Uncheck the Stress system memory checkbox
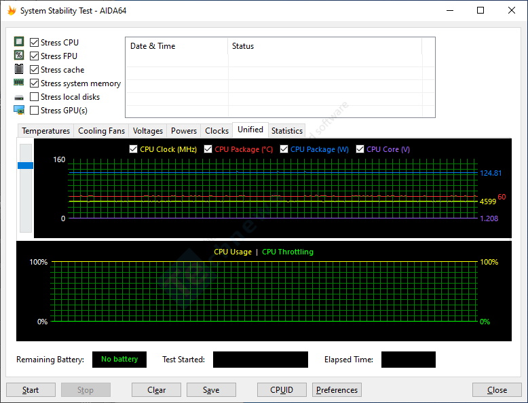Image resolution: width=528 pixels, height=403 pixels. point(34,83)
